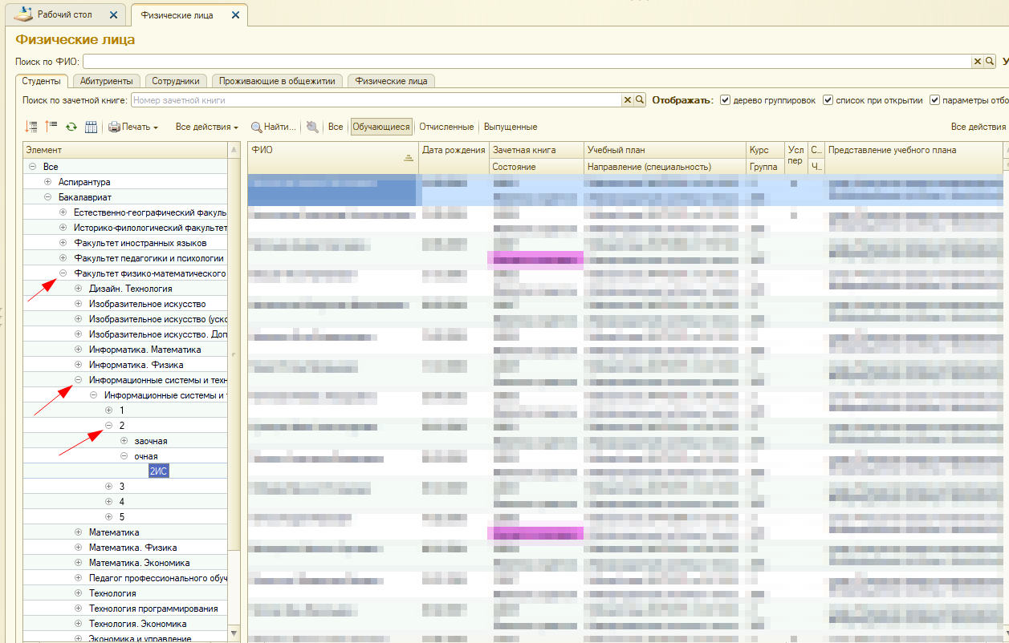The width and height of the screenshot is (1009, 643).
Task: Open the 'Проживающие в общежитии' tab
Action: tap(277, 81)
